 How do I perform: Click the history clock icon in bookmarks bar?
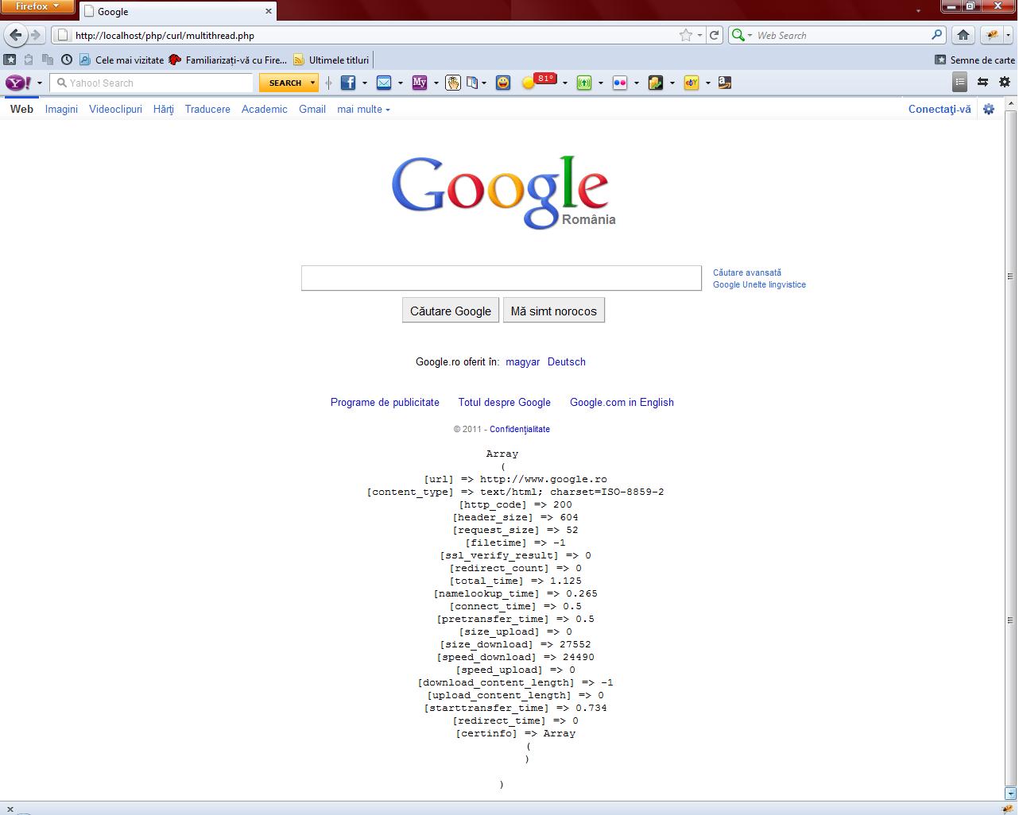coord(67,60)
